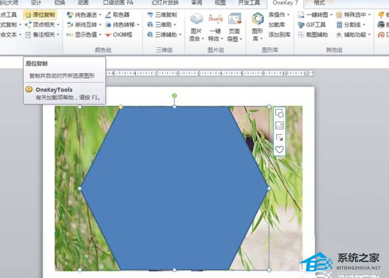The width and height of the screenshot is (389, 278).
Task: Open the 辅助功能 helper functions icon
Action: tap(339, 34)
